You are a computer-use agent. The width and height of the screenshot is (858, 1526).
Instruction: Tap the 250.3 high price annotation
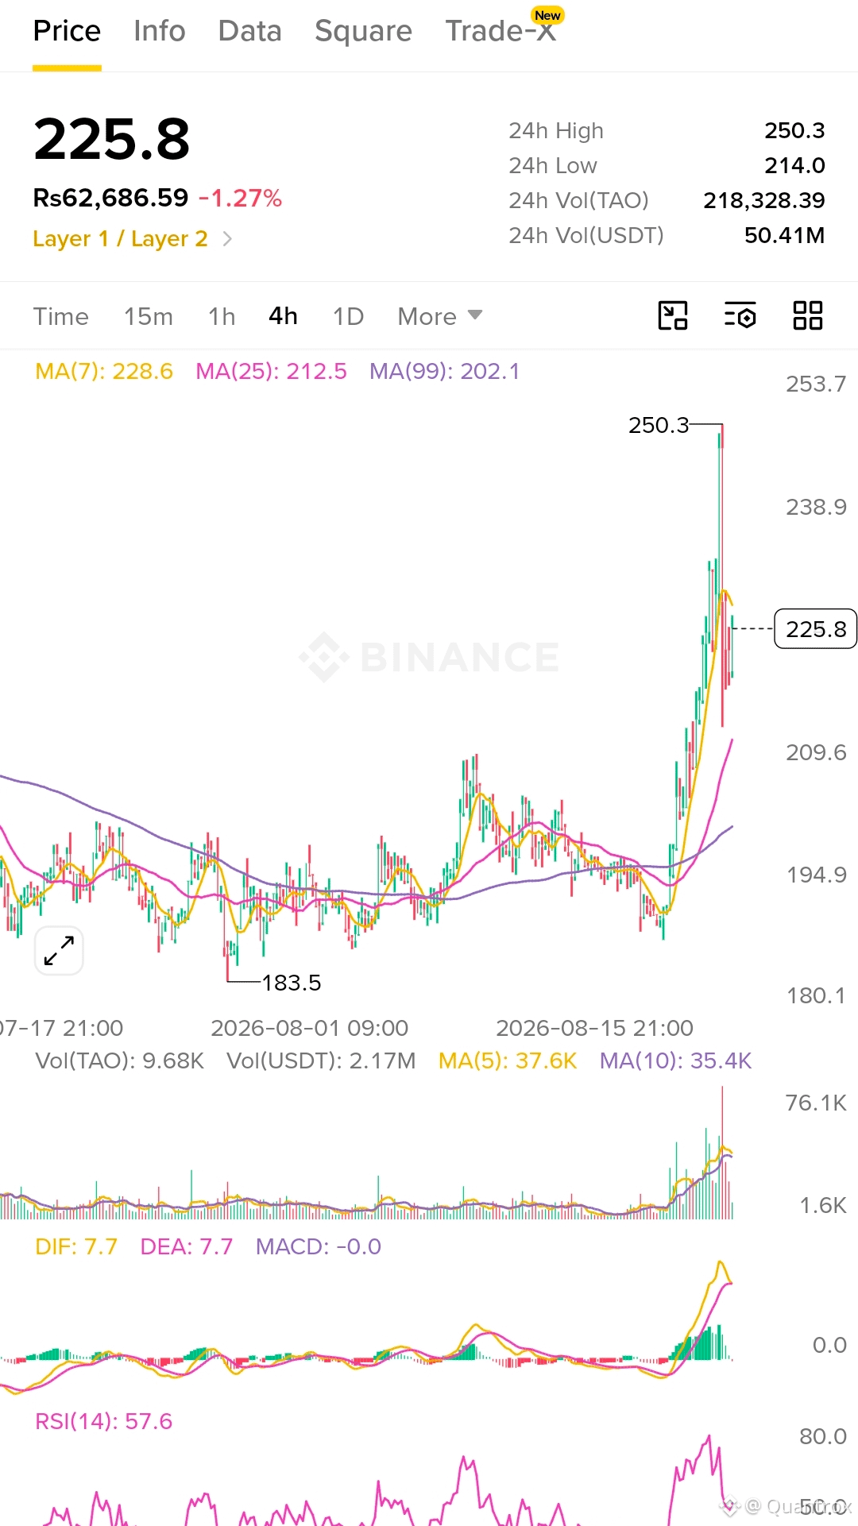click(x=659, y=425)
